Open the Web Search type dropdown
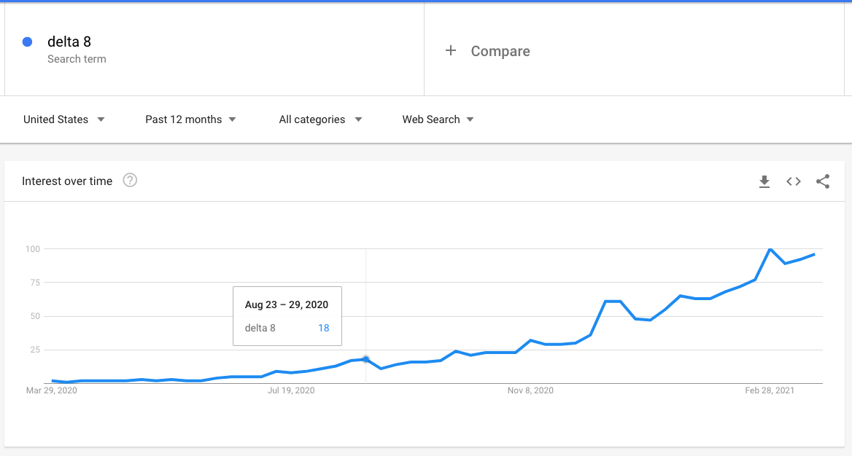 click(438, 119)
